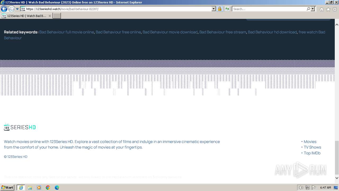Viewport: 339px width, 191px height.
Task: Open Favorites star icon
Action: point(328,9)
